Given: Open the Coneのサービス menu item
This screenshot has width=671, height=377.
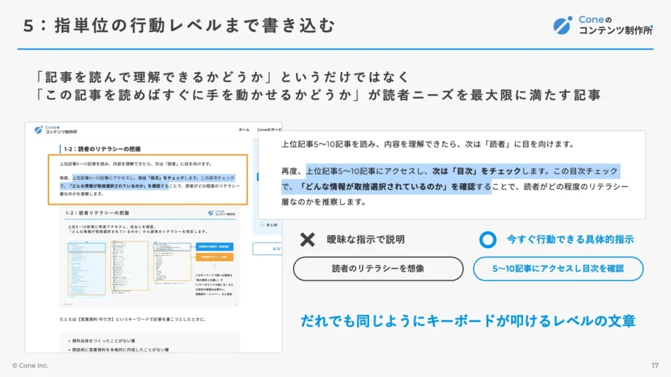Looking at the screenshot, I should pyautogui.click(x=269, y=130).
